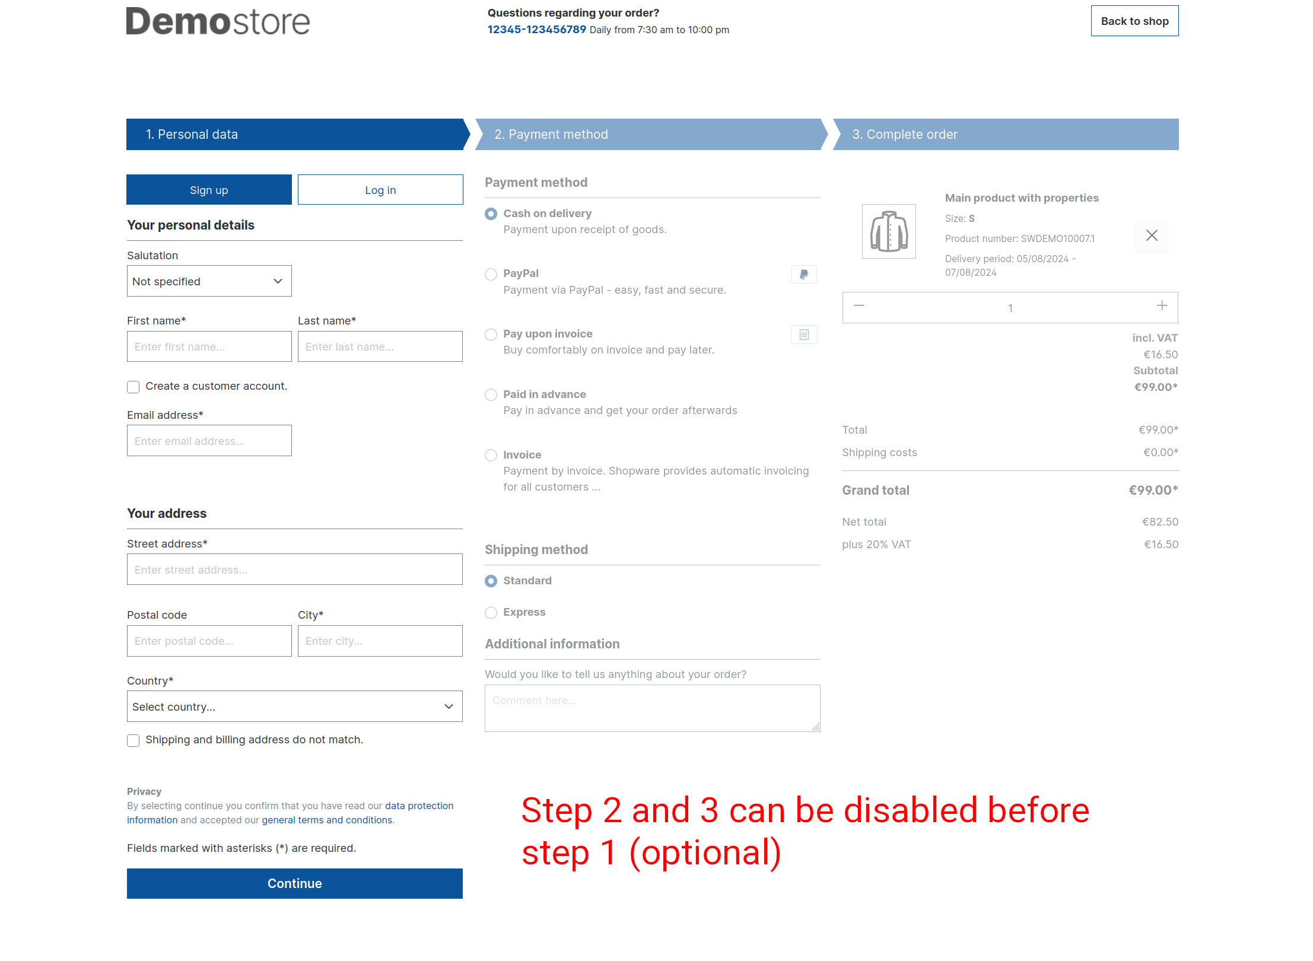Click the increment quantity plus icon
This screenshot has width=1313, height=961.
pos(1160,306)
